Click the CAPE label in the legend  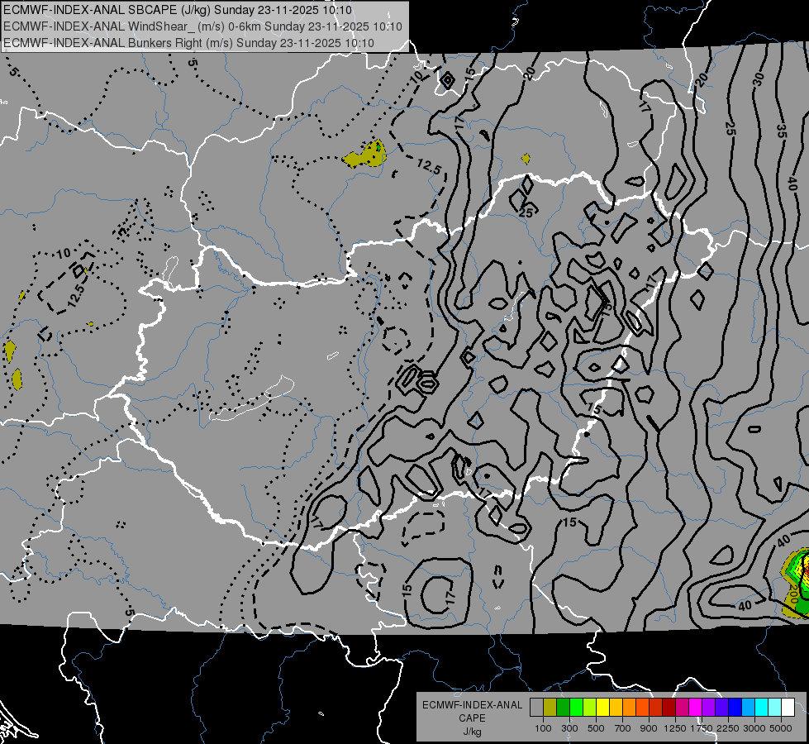[x=472, y=718]
